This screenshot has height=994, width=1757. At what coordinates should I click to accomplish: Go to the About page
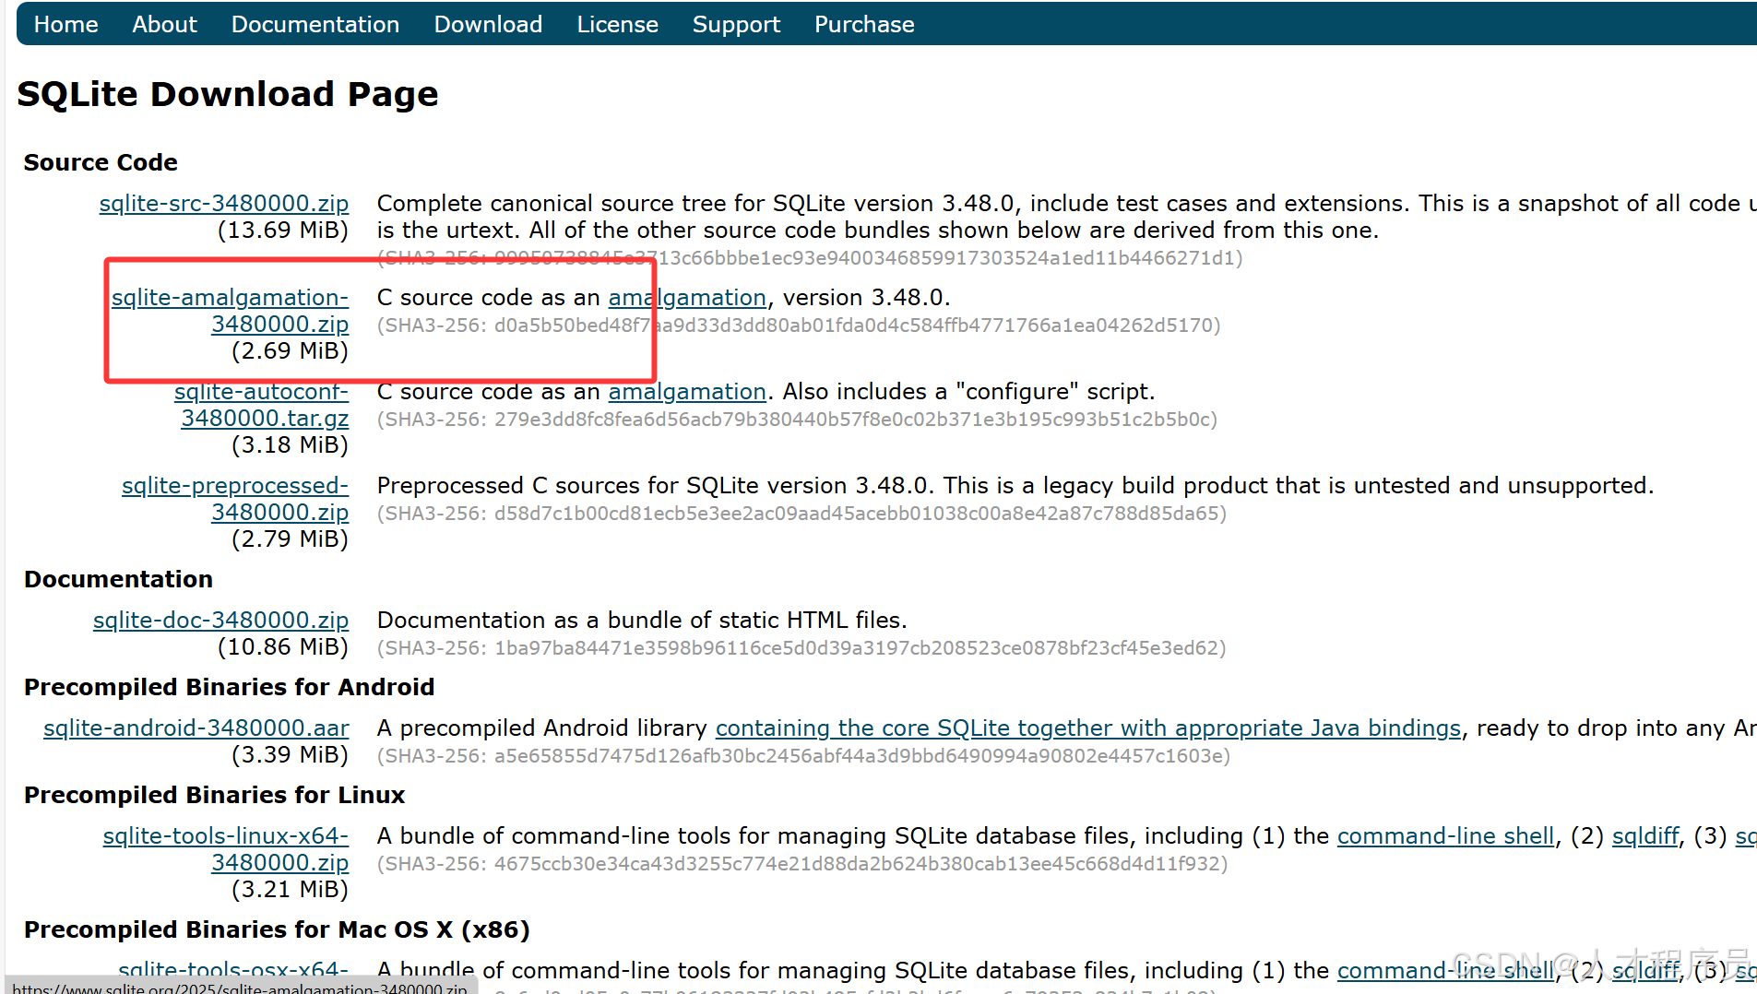(164, 25)
